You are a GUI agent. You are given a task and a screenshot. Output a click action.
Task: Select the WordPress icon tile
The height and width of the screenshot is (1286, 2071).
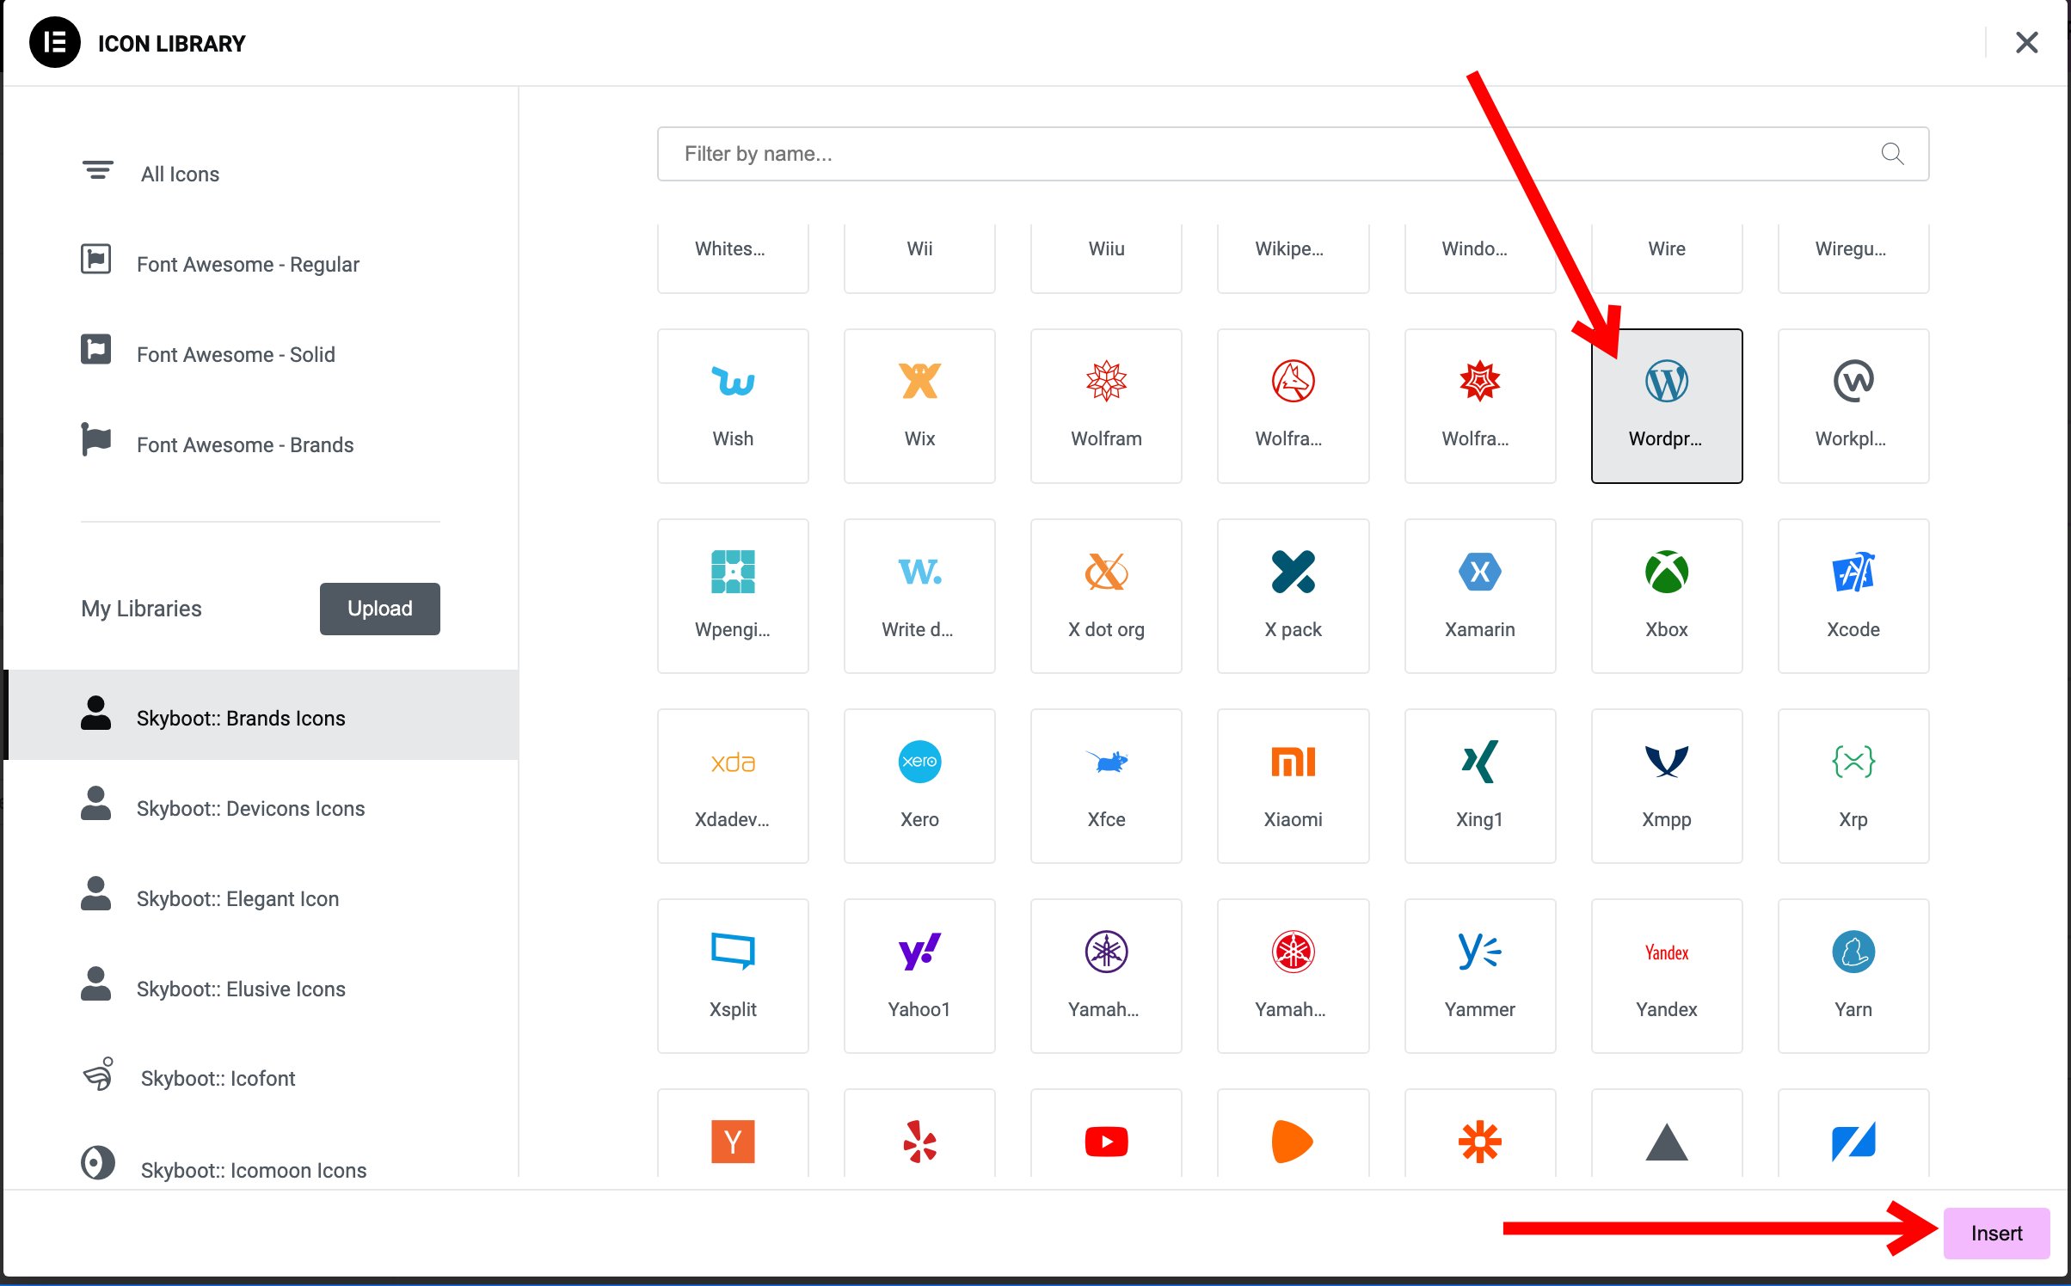[1666, 405]
